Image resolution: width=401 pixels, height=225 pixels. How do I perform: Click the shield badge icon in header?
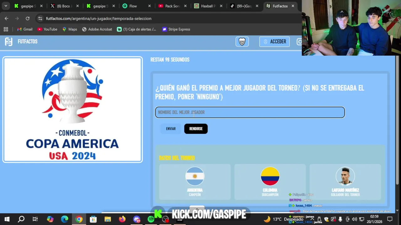[242, 42]
